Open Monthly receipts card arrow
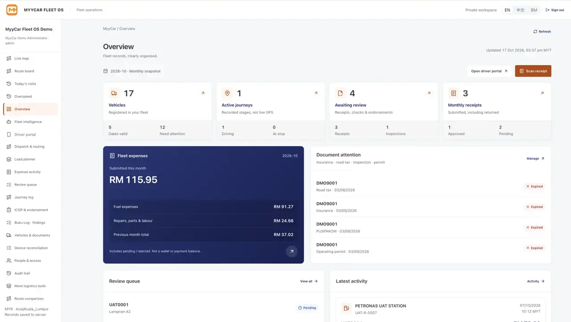 pyautogui.click(x=542, y=93)
